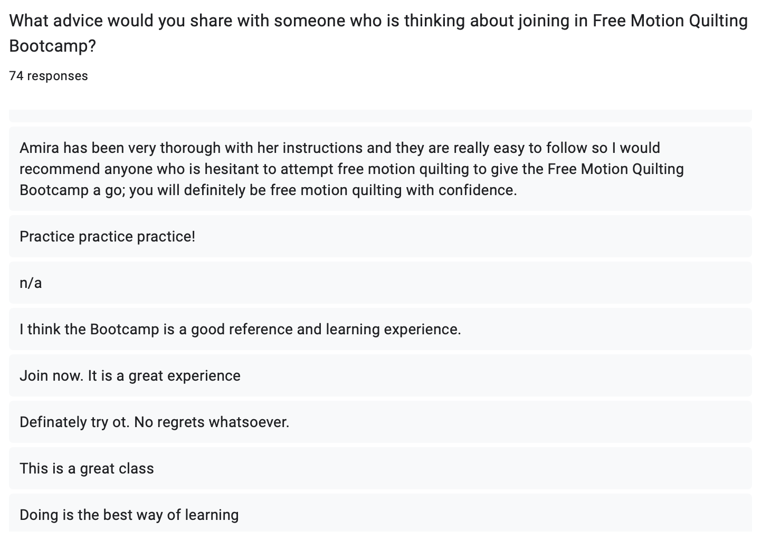Click the phrase 'No regrets whatsoever.'
Image resolution: width=761 pixels, height=541 pixels.
point(212,422)
